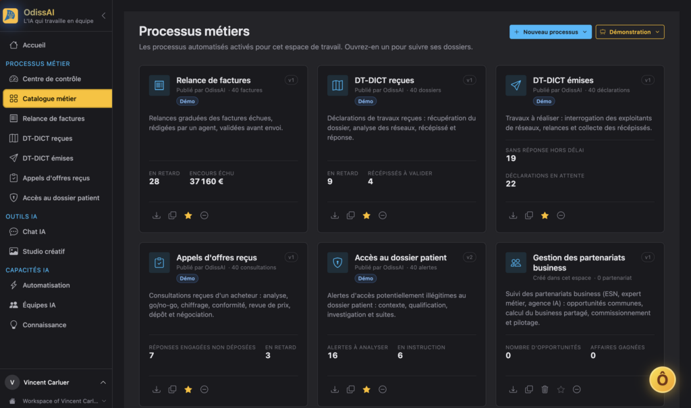The height and width of the screenshot is (408, 691).
Task: Click the paper plane icon on DT-DICT émises card
Action: [x=516, y=85]
